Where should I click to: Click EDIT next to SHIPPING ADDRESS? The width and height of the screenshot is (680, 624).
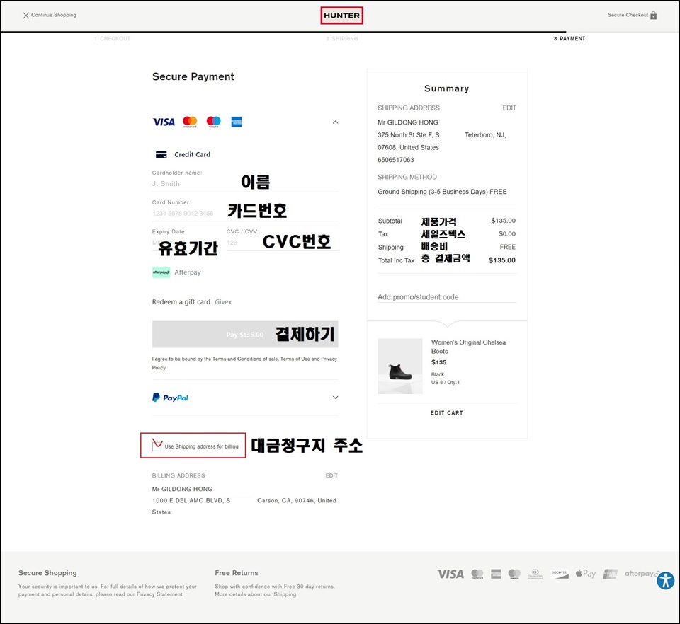coord(509,108)
